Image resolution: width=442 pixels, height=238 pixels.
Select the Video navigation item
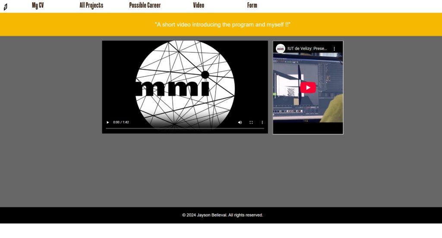(x=199, y=6)
